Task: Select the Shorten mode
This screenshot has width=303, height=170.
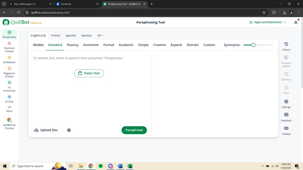Action: (x=193, y=45)
